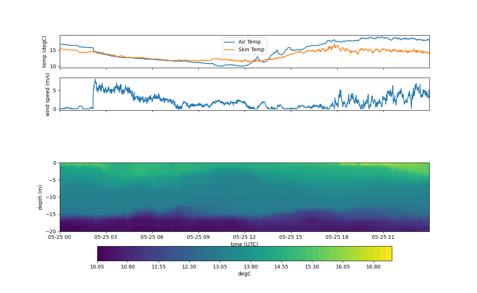Click the dark purple end of the colorbar
Screen dimensions: 477x293
101,253
